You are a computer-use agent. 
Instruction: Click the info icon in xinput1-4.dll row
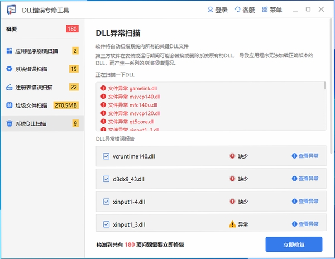point(294,201)
